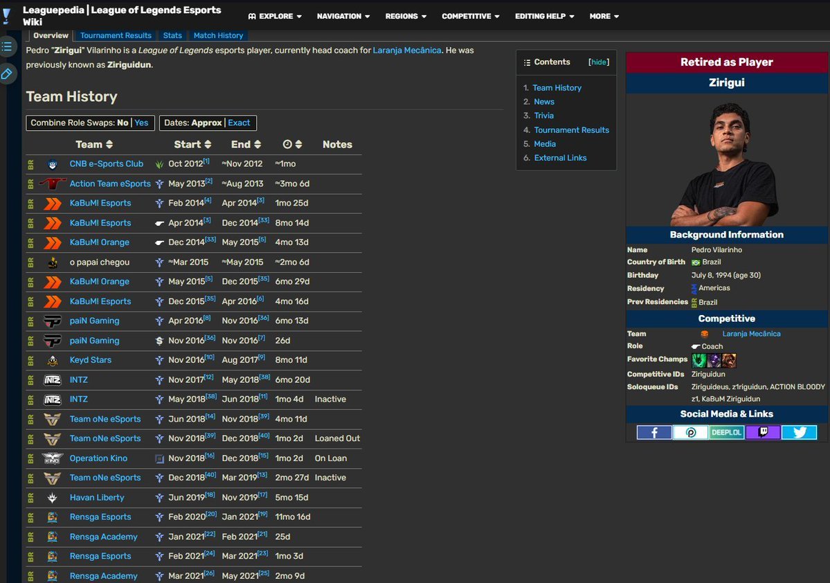Set Combine Role Swaps to No
Image resolution: width=830 pixels, height=583 pixels.
tap(123, 123)
